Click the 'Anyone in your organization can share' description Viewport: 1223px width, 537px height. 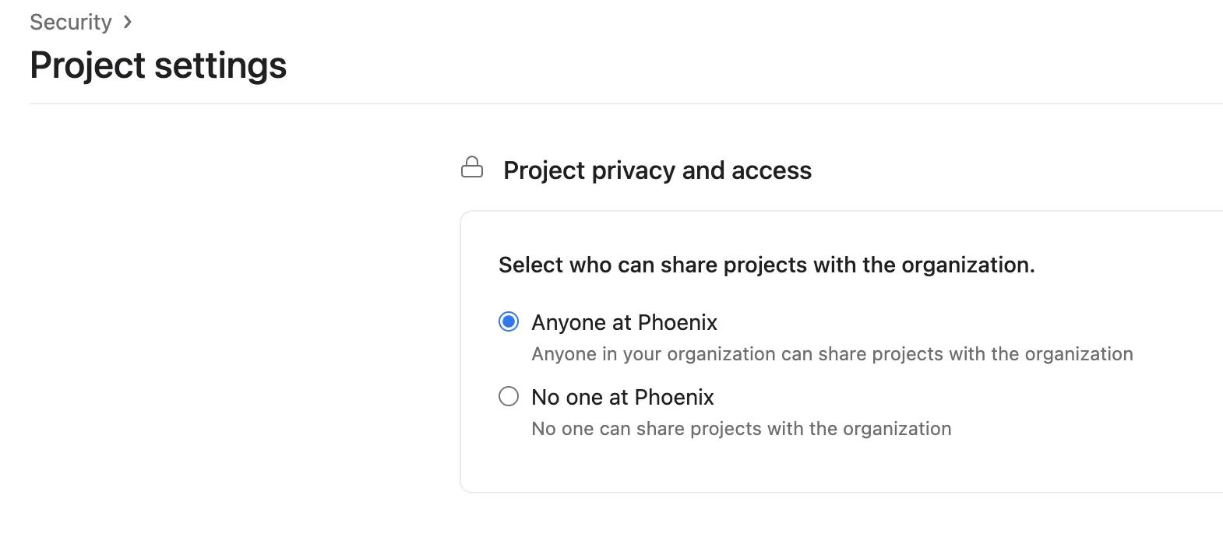(831, 354)
